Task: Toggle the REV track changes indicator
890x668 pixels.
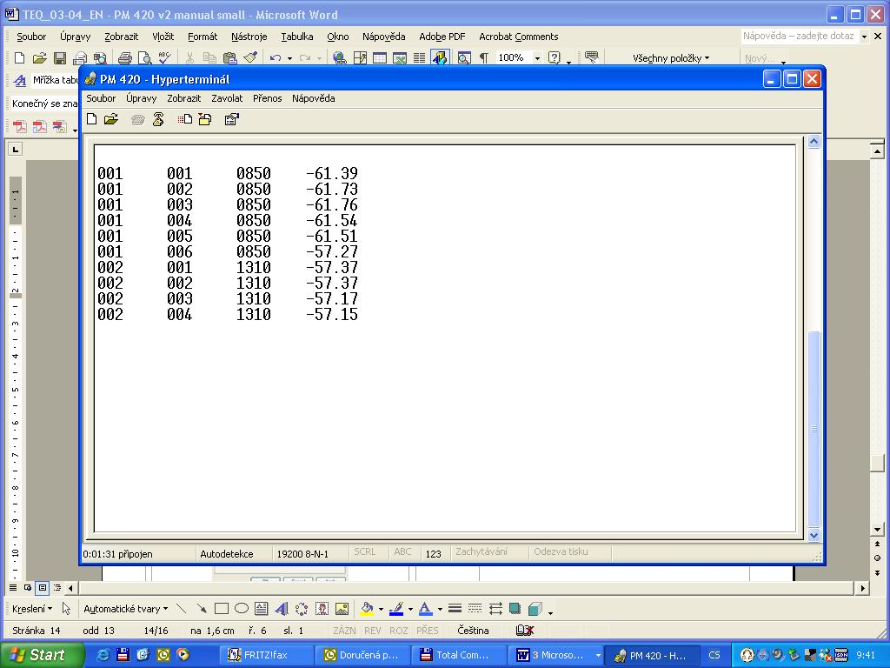Action: (x=373, y=631)
